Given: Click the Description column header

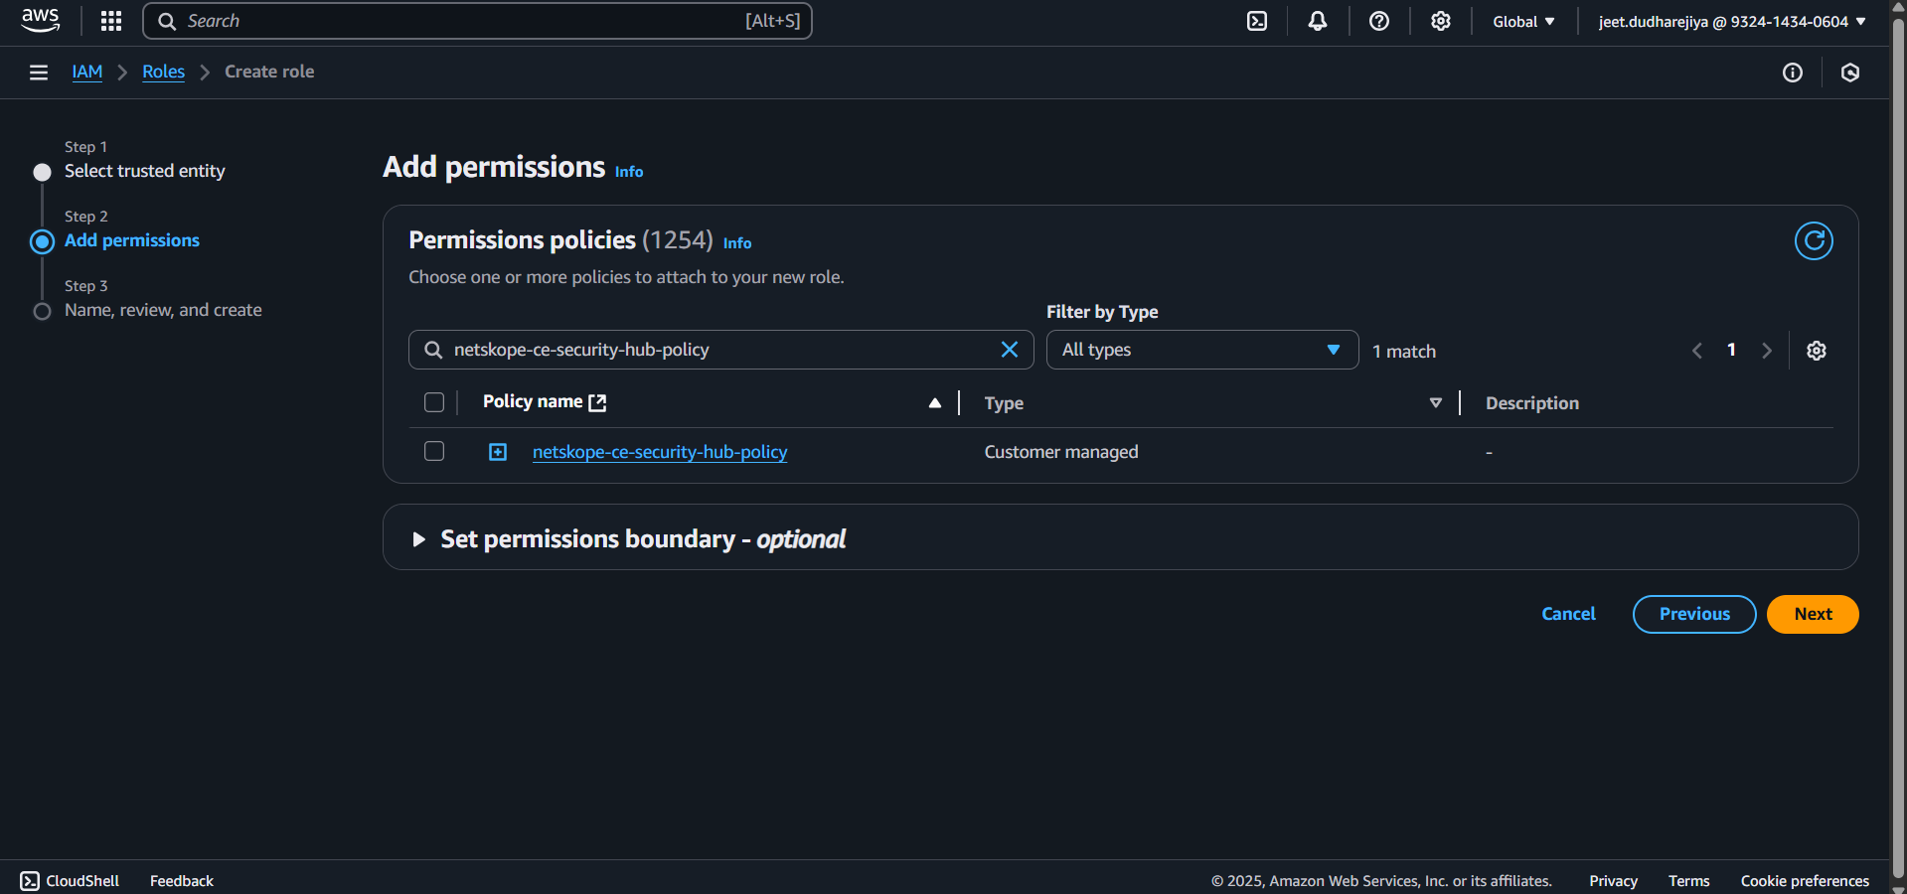Looking at the screenshot, I should point(1531,403).
